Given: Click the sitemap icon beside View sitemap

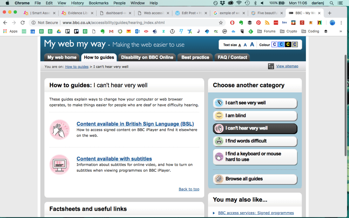Looking at the screenshot, I should coord(271,66).
